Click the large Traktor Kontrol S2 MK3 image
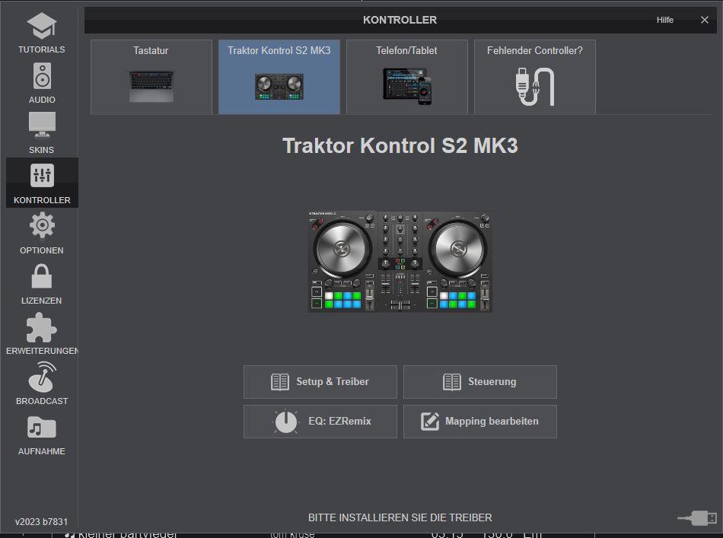 click(x=400, y=262)
